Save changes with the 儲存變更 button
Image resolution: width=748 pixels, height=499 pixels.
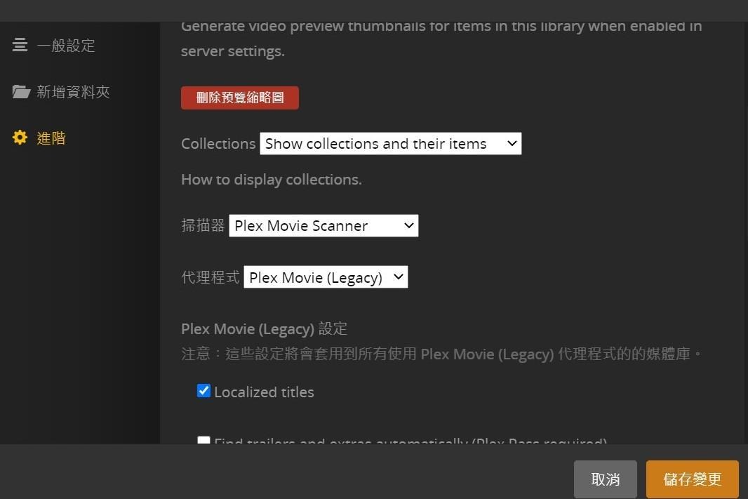click(692, 479)
